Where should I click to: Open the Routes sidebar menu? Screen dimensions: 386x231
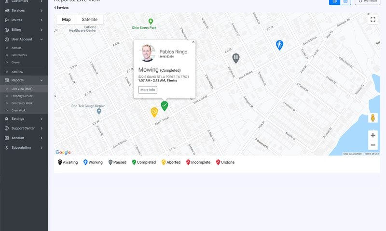point(24,20)
